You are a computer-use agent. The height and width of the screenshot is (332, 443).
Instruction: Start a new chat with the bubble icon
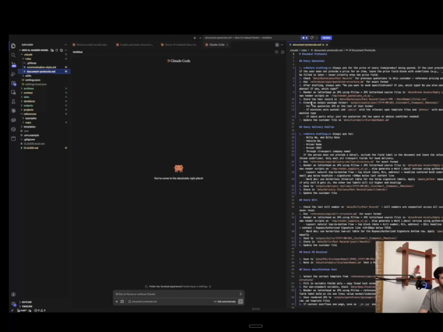coord(283,52)
